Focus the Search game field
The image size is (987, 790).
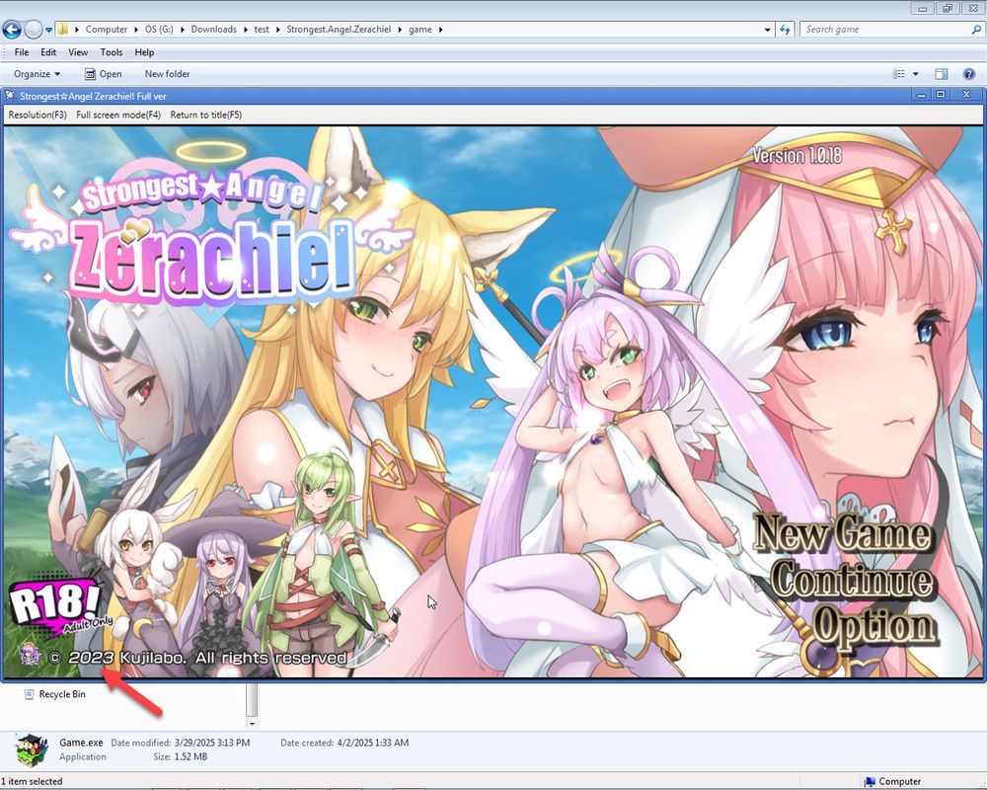(x=884, y=29)
